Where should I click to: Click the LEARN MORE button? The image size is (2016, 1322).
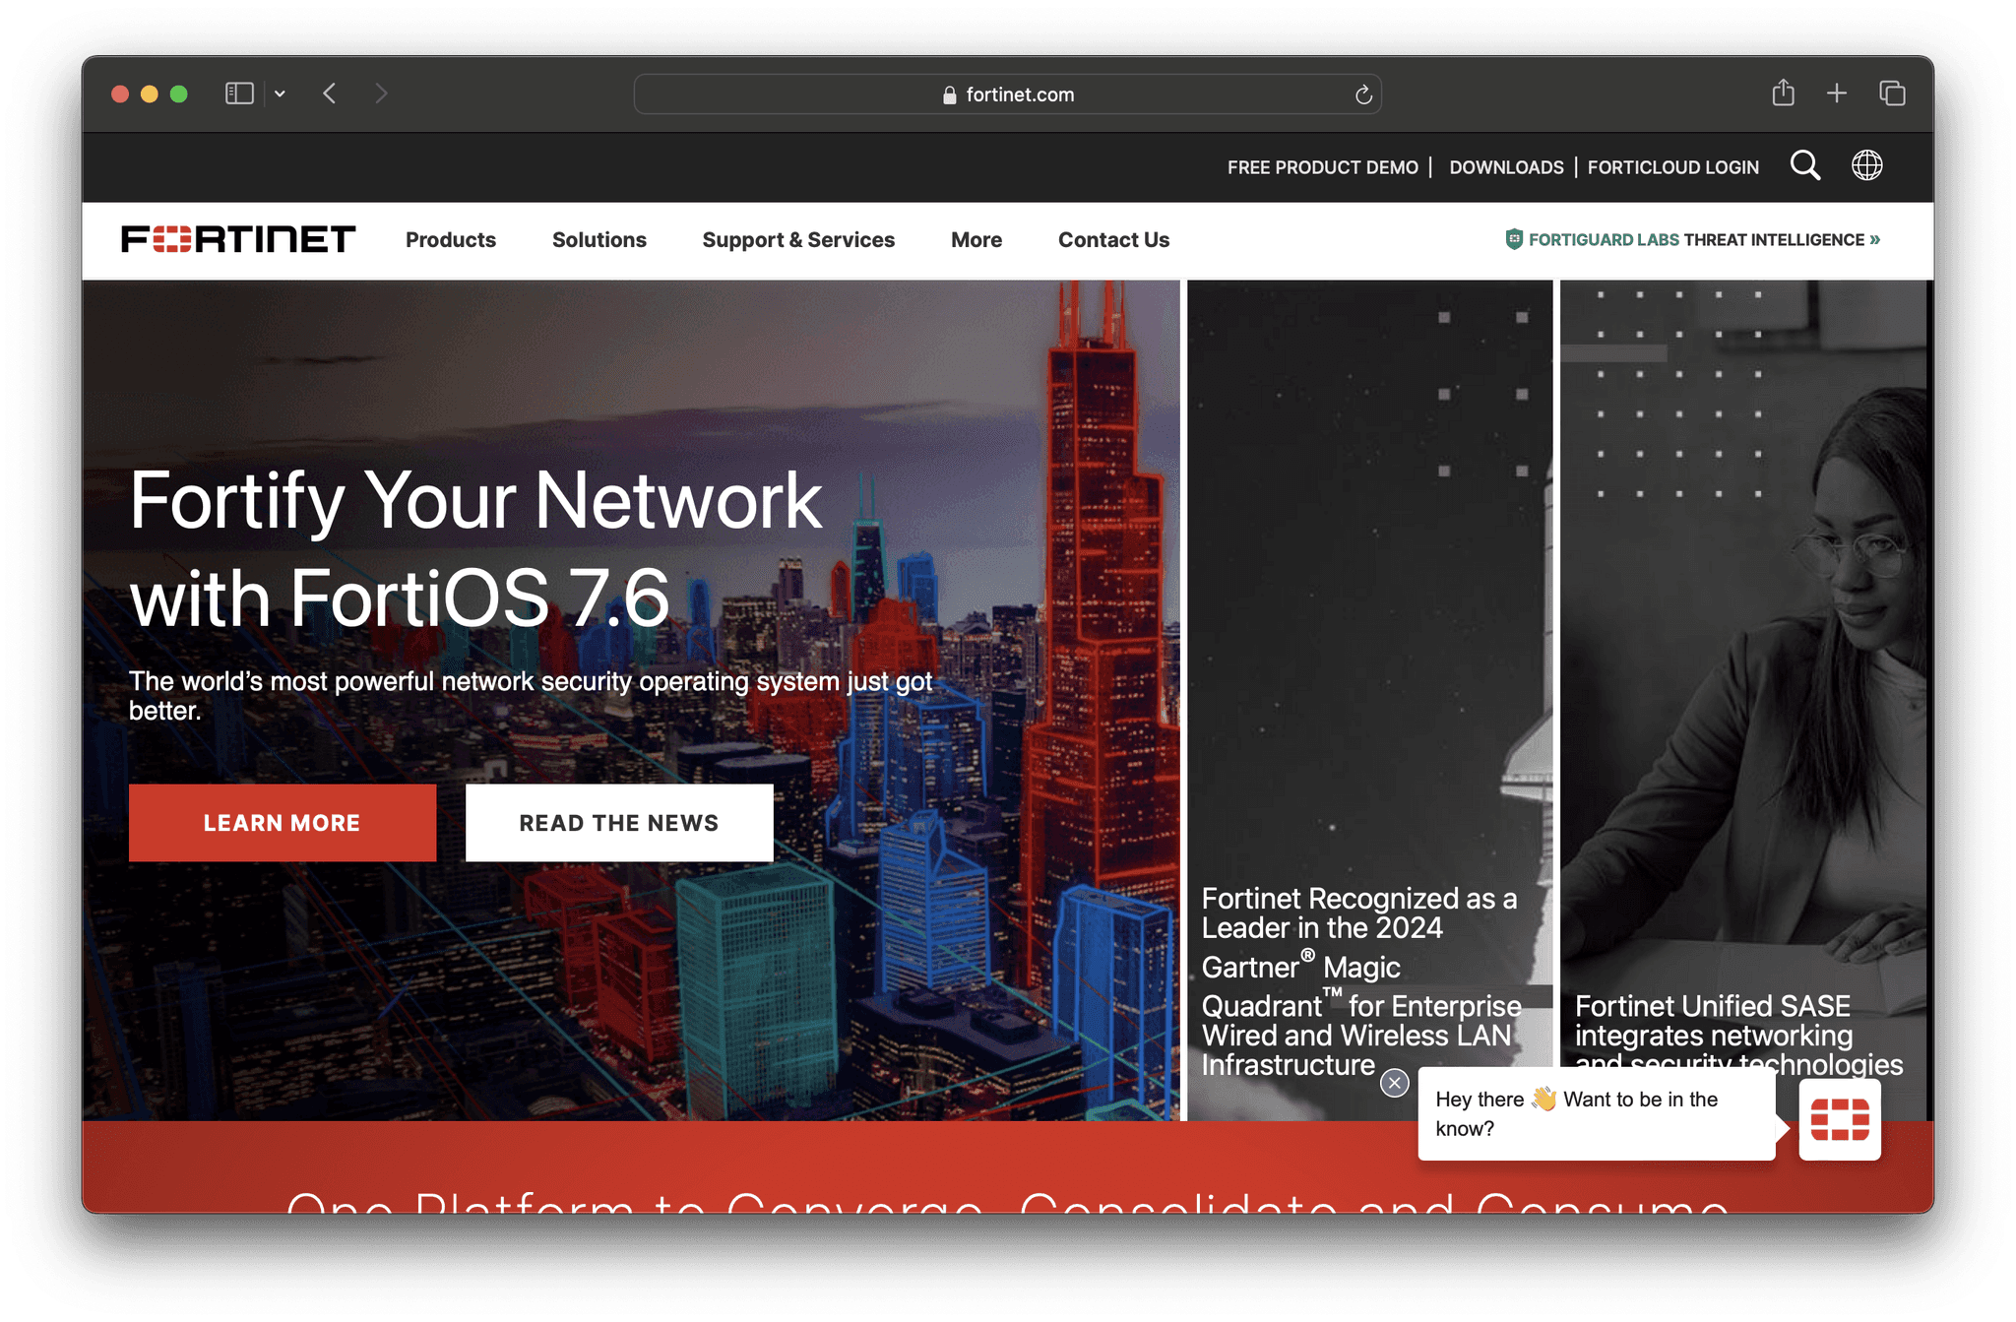click(x=283, y=822)
